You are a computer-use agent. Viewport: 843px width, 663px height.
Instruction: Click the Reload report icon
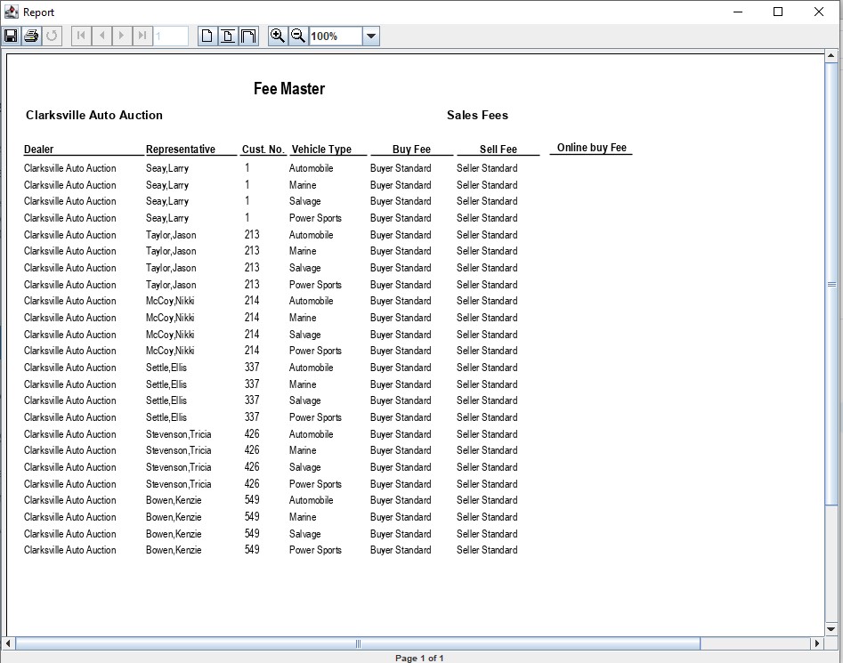coord(52,36)
